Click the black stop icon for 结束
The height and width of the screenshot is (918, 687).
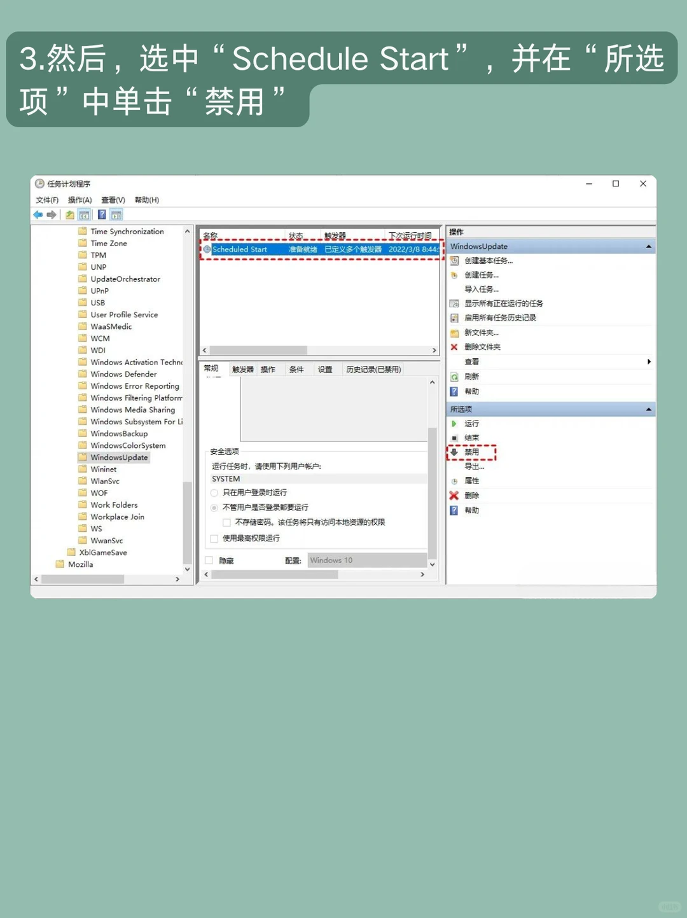tap(454, 438)
